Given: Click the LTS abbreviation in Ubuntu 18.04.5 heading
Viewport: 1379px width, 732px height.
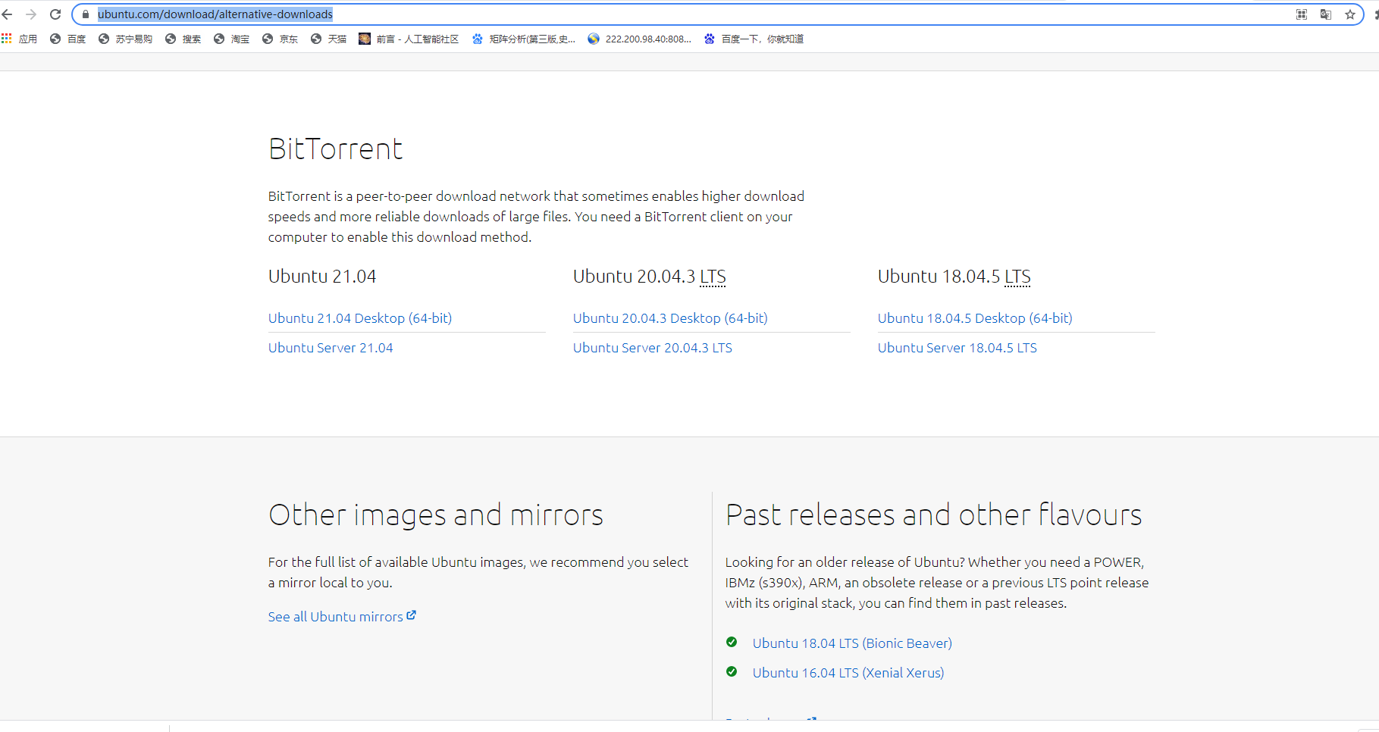Looking at the screenshot, I should (x=1017, y=277).
